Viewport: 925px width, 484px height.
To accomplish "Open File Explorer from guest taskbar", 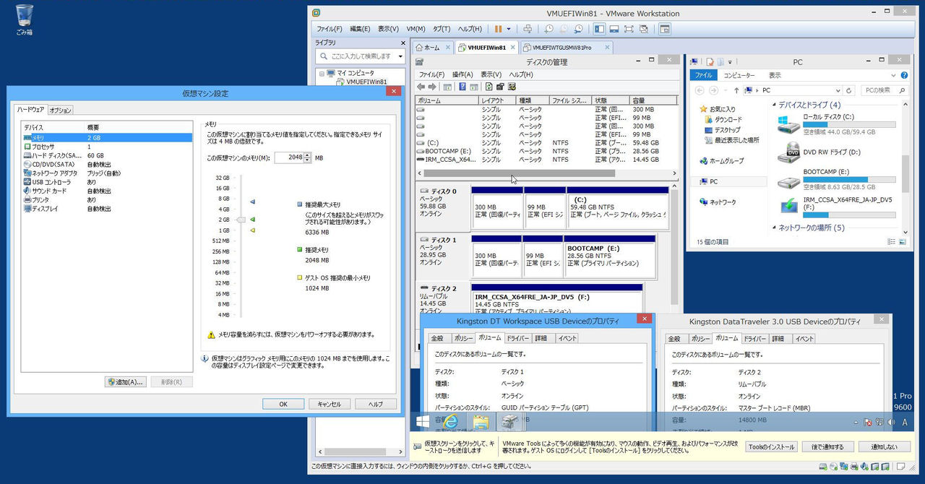I will (481, 421).
